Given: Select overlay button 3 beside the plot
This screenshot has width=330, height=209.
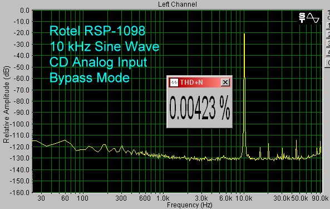Looking at the screenshot, I should [328, 43].
